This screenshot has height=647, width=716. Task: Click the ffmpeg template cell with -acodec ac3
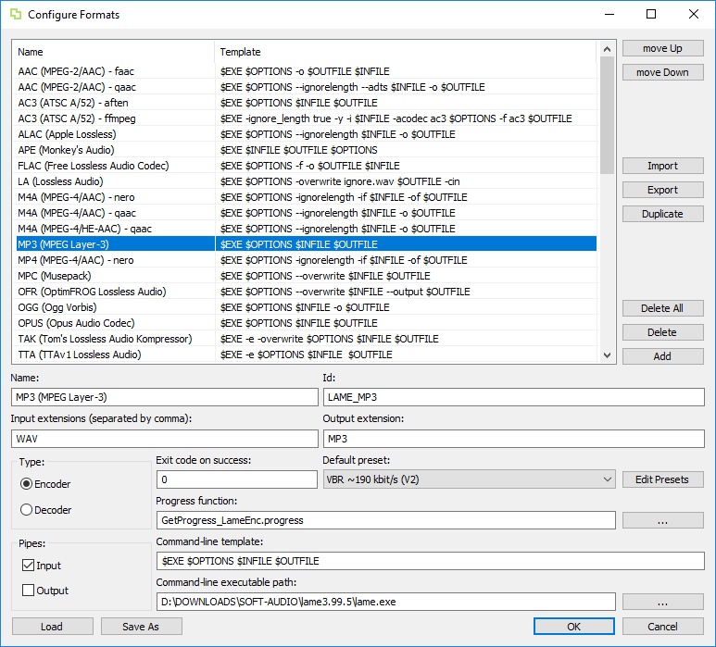click(x=406, y=118)
